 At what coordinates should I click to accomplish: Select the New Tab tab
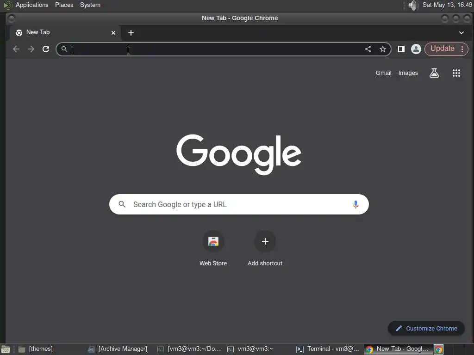pos(65,33)
